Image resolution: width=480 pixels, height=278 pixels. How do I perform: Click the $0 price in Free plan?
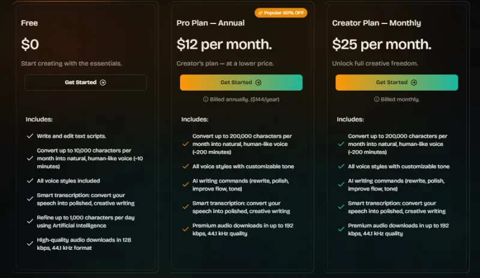(x=31, y=44)
